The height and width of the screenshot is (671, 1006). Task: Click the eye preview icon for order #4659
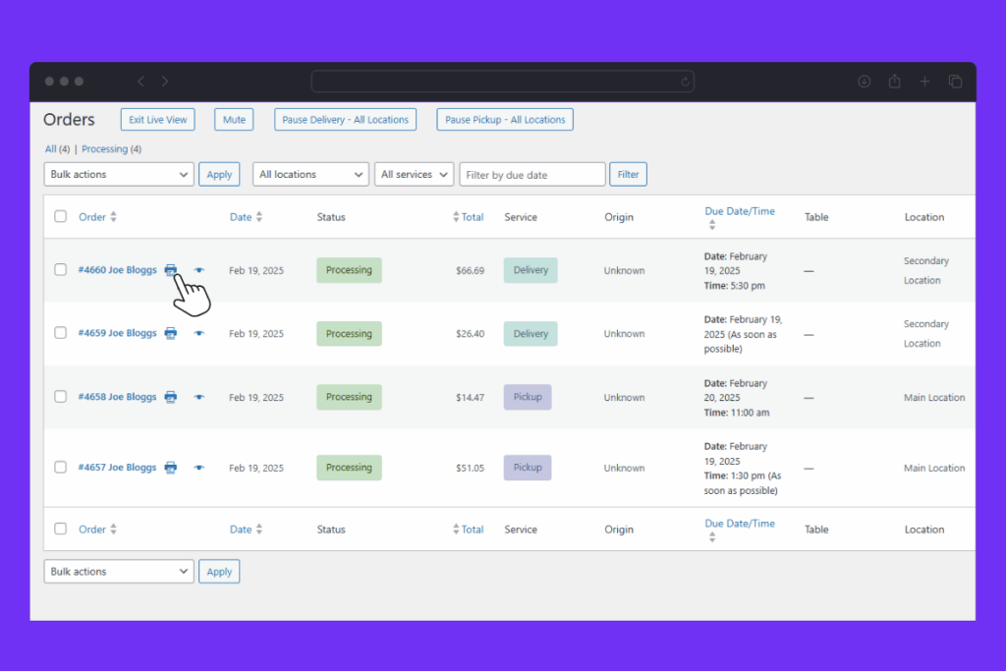click(x=199, y=334)
